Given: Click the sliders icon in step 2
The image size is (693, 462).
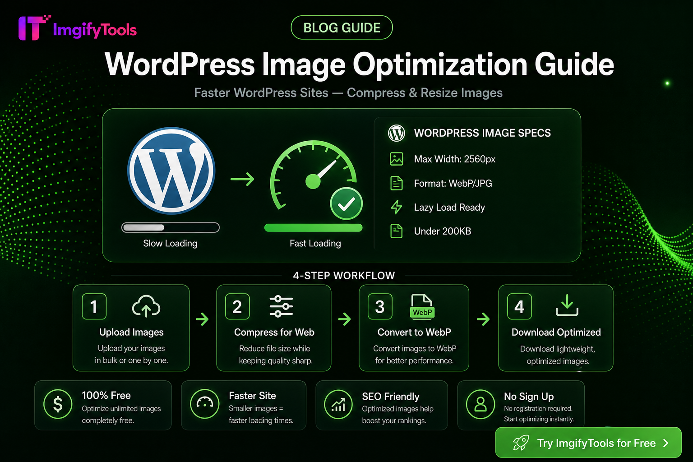Looking at the screenshot, I should [x=281, y=306].
